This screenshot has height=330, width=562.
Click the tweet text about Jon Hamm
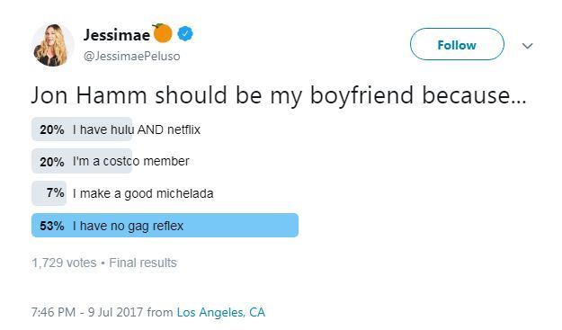point(279,96)
